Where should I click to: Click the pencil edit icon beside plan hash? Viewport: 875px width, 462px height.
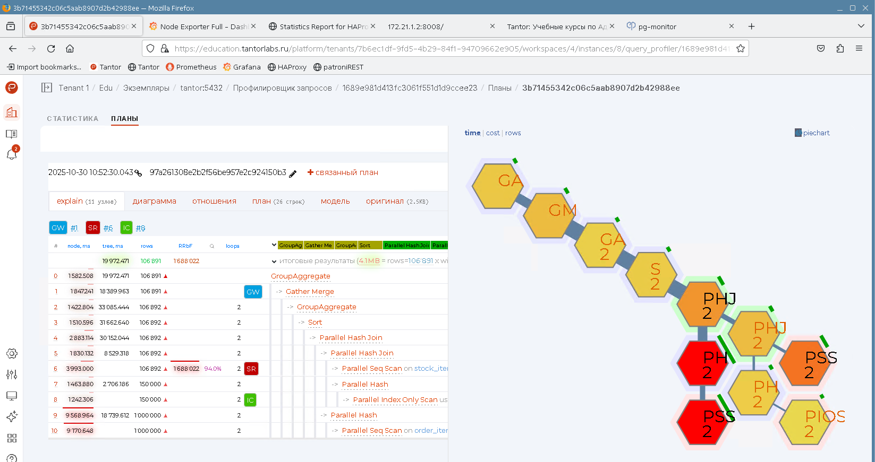(293, 173)
